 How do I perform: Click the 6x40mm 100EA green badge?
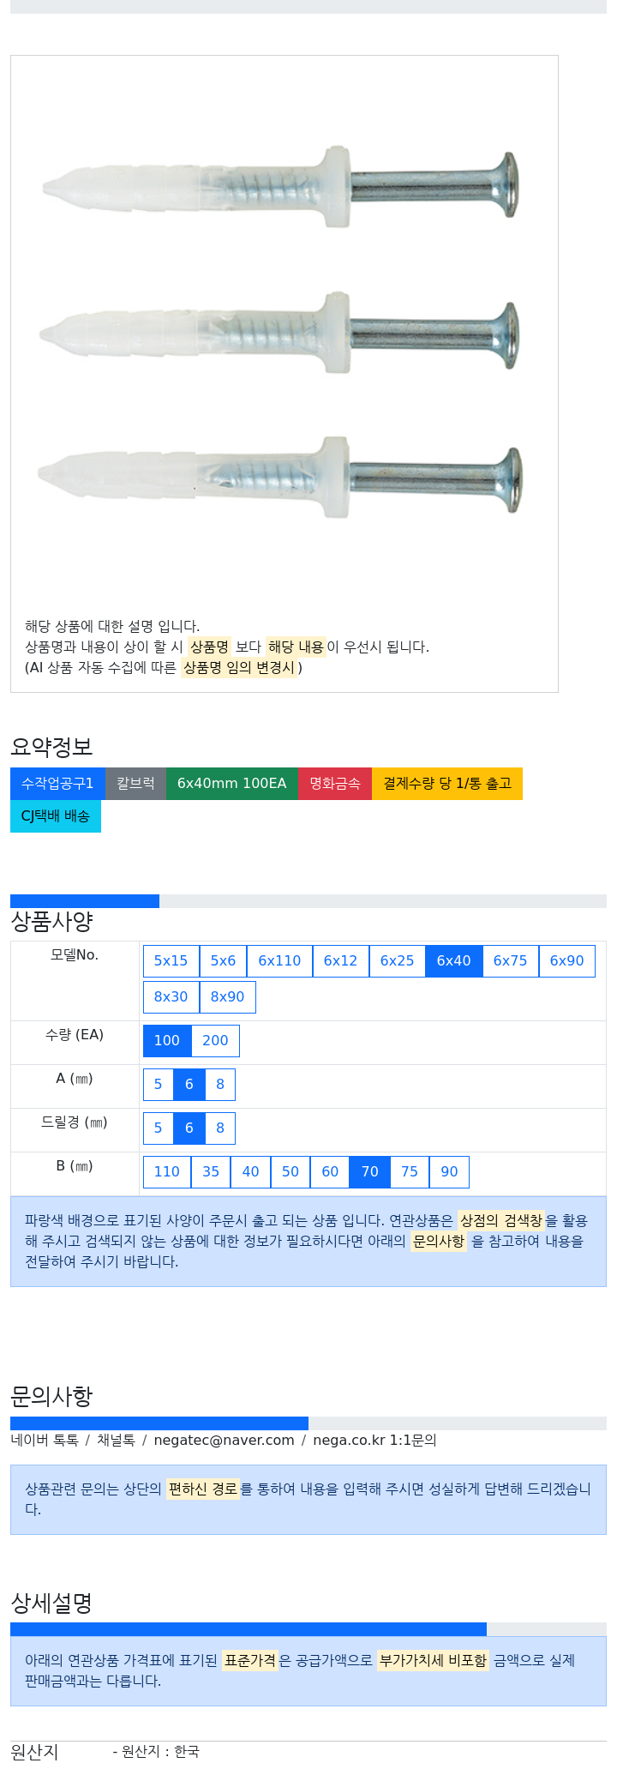click(232, 783)
